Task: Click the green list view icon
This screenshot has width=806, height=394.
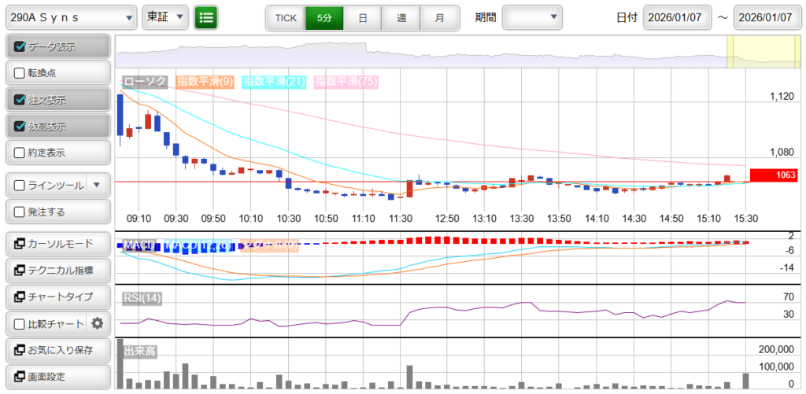Action: tap(206, 17)
